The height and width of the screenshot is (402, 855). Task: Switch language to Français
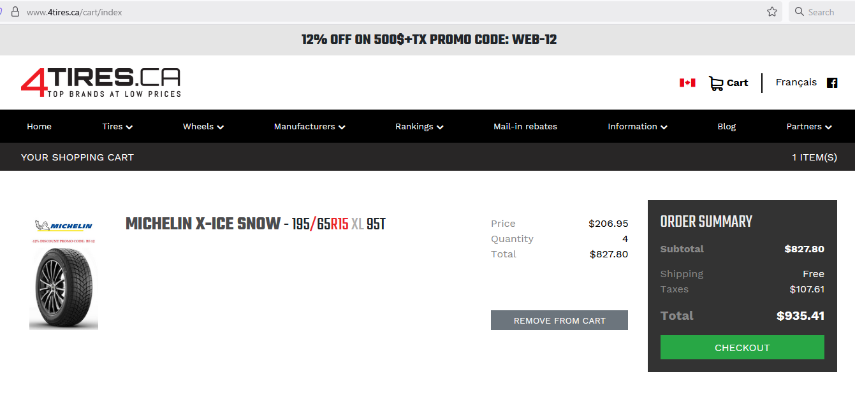coord(796,82)
